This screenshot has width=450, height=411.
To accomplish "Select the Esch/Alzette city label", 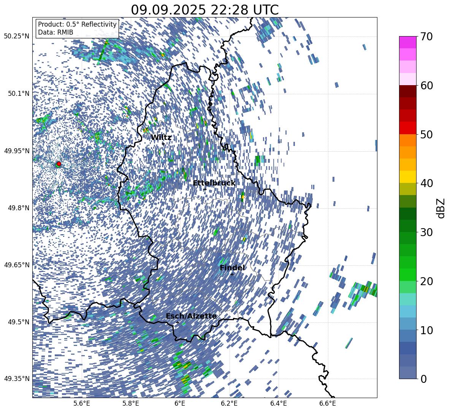I will click(191, 316).
